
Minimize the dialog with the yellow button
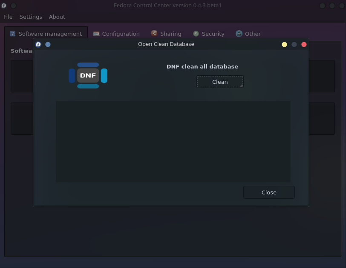(x=285, y=45)
